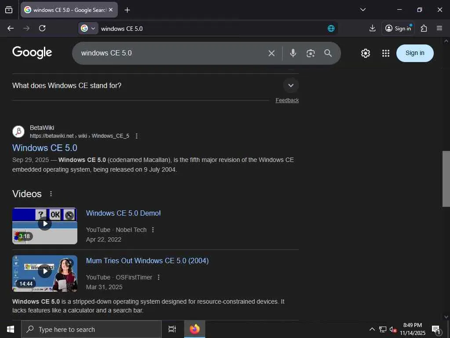Open the Google apps grid
The width and height of the screenshot is (450, 338).
coord(386,53)
